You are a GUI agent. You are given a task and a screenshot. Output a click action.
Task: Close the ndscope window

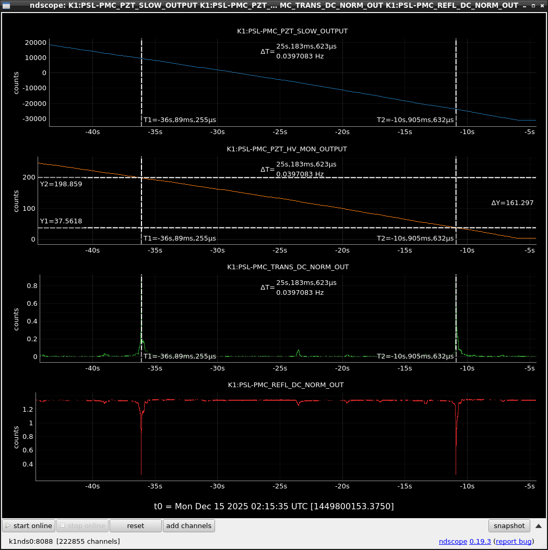click(x=541, y=5)
